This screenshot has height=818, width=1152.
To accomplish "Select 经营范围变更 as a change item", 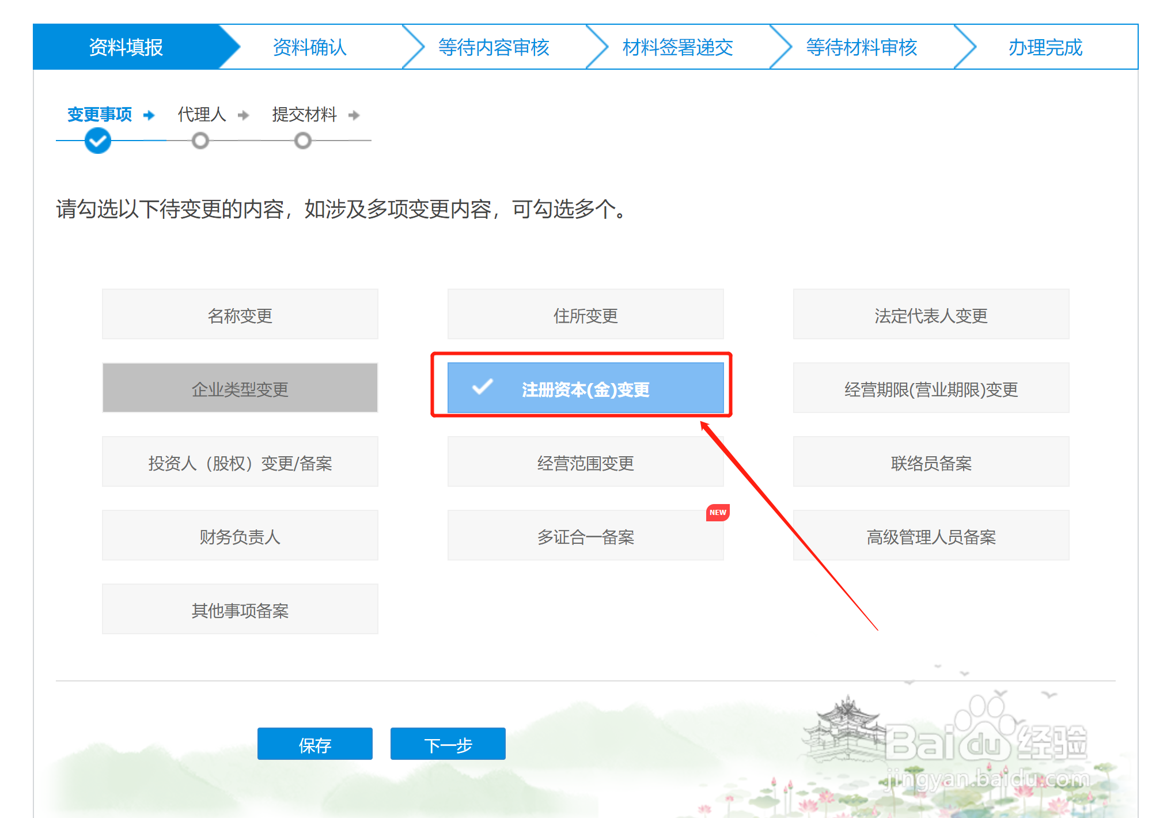I will tap(585, 462).
